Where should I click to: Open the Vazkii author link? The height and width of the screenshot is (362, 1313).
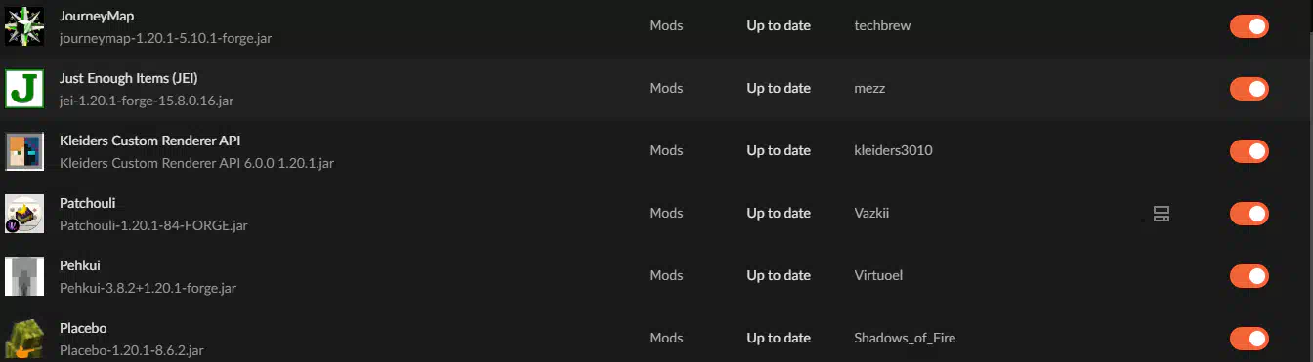870,213
